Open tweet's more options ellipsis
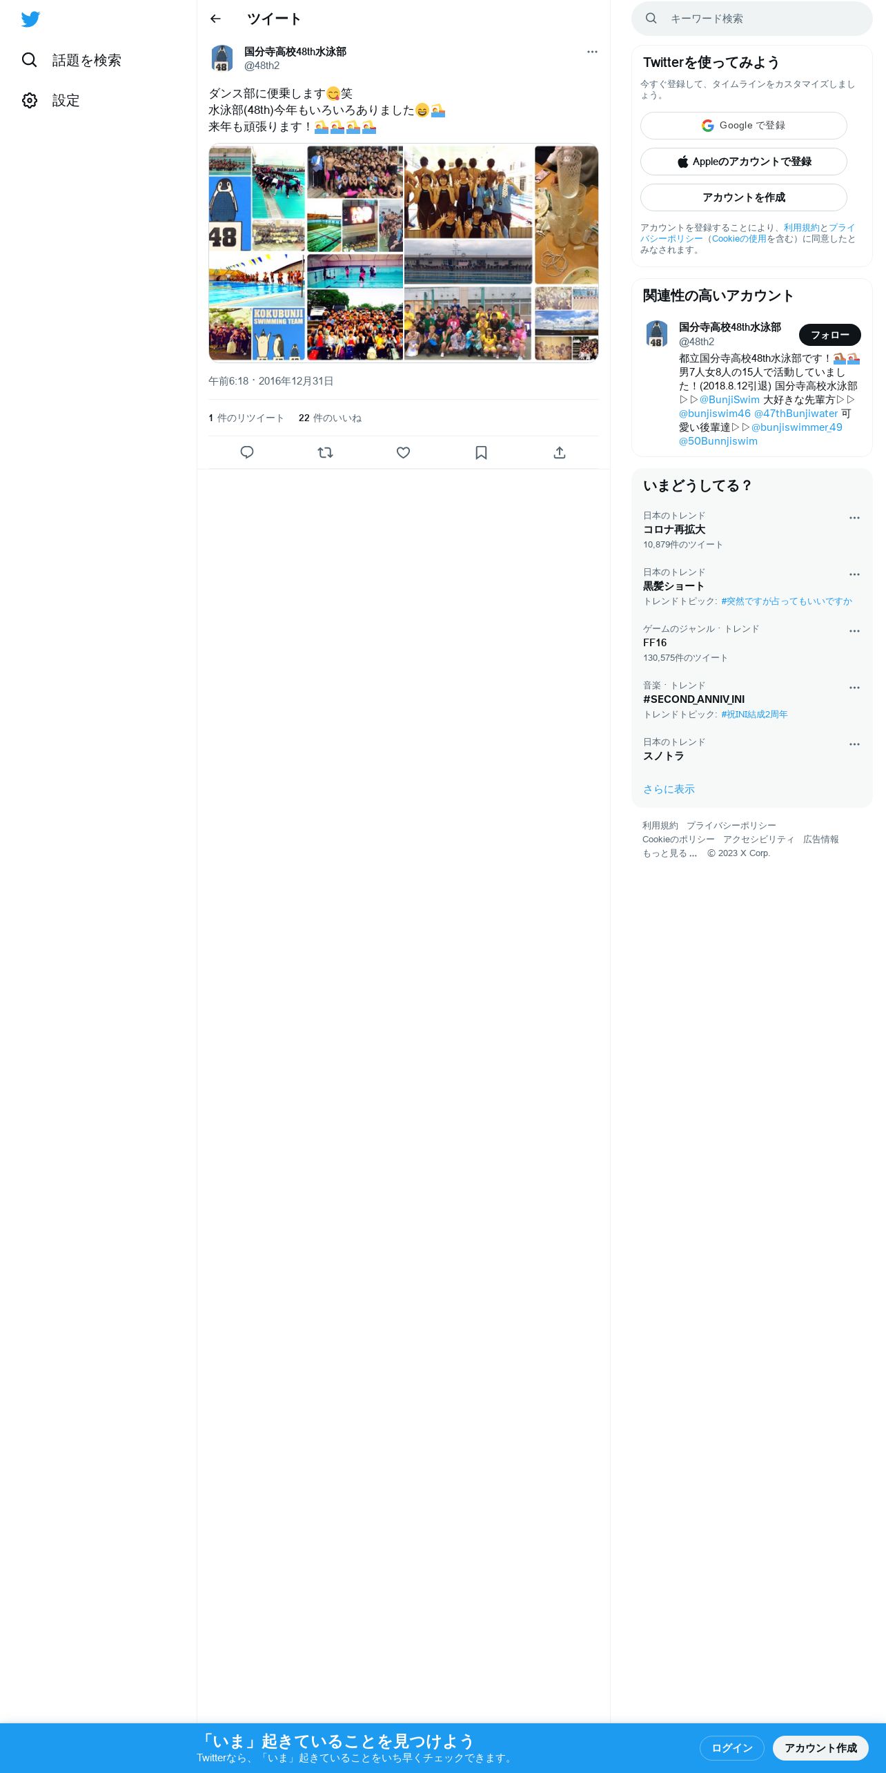 tap(592, 52)
